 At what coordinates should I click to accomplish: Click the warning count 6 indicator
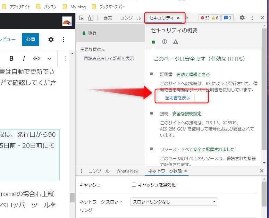tap(215, 18)
